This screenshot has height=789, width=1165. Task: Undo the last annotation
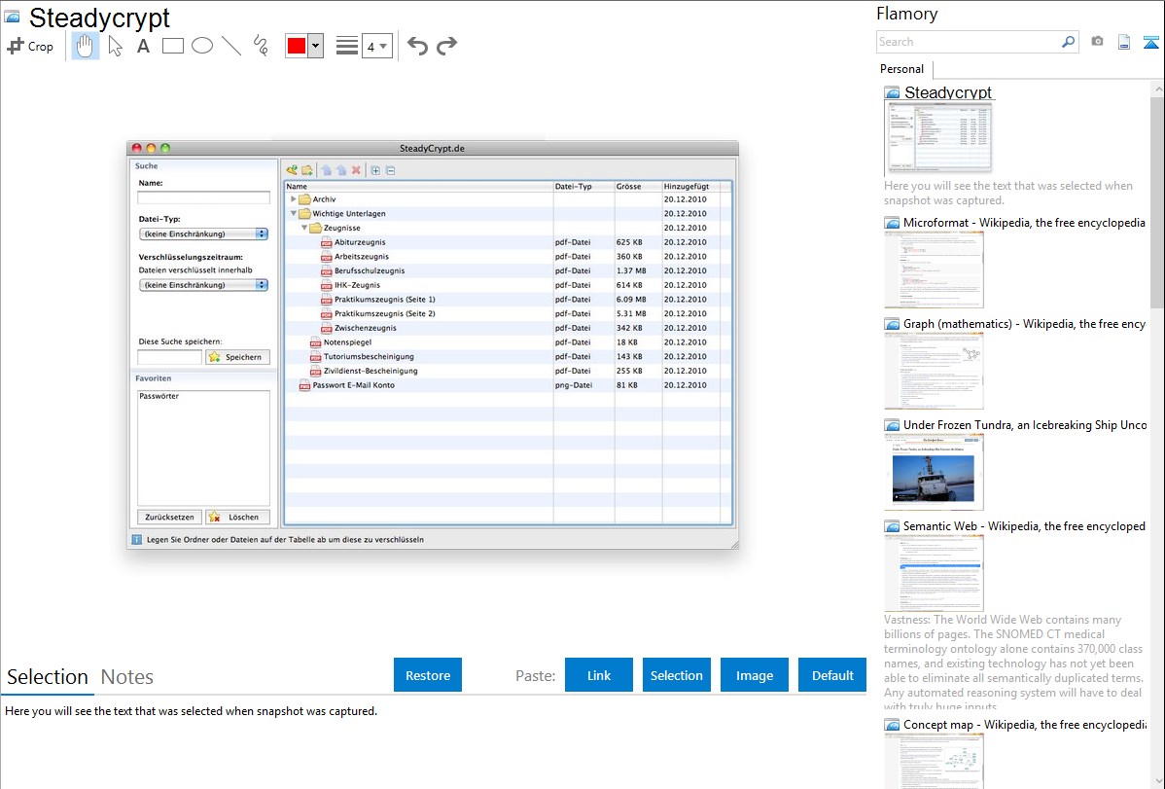[x=417, y=46]
